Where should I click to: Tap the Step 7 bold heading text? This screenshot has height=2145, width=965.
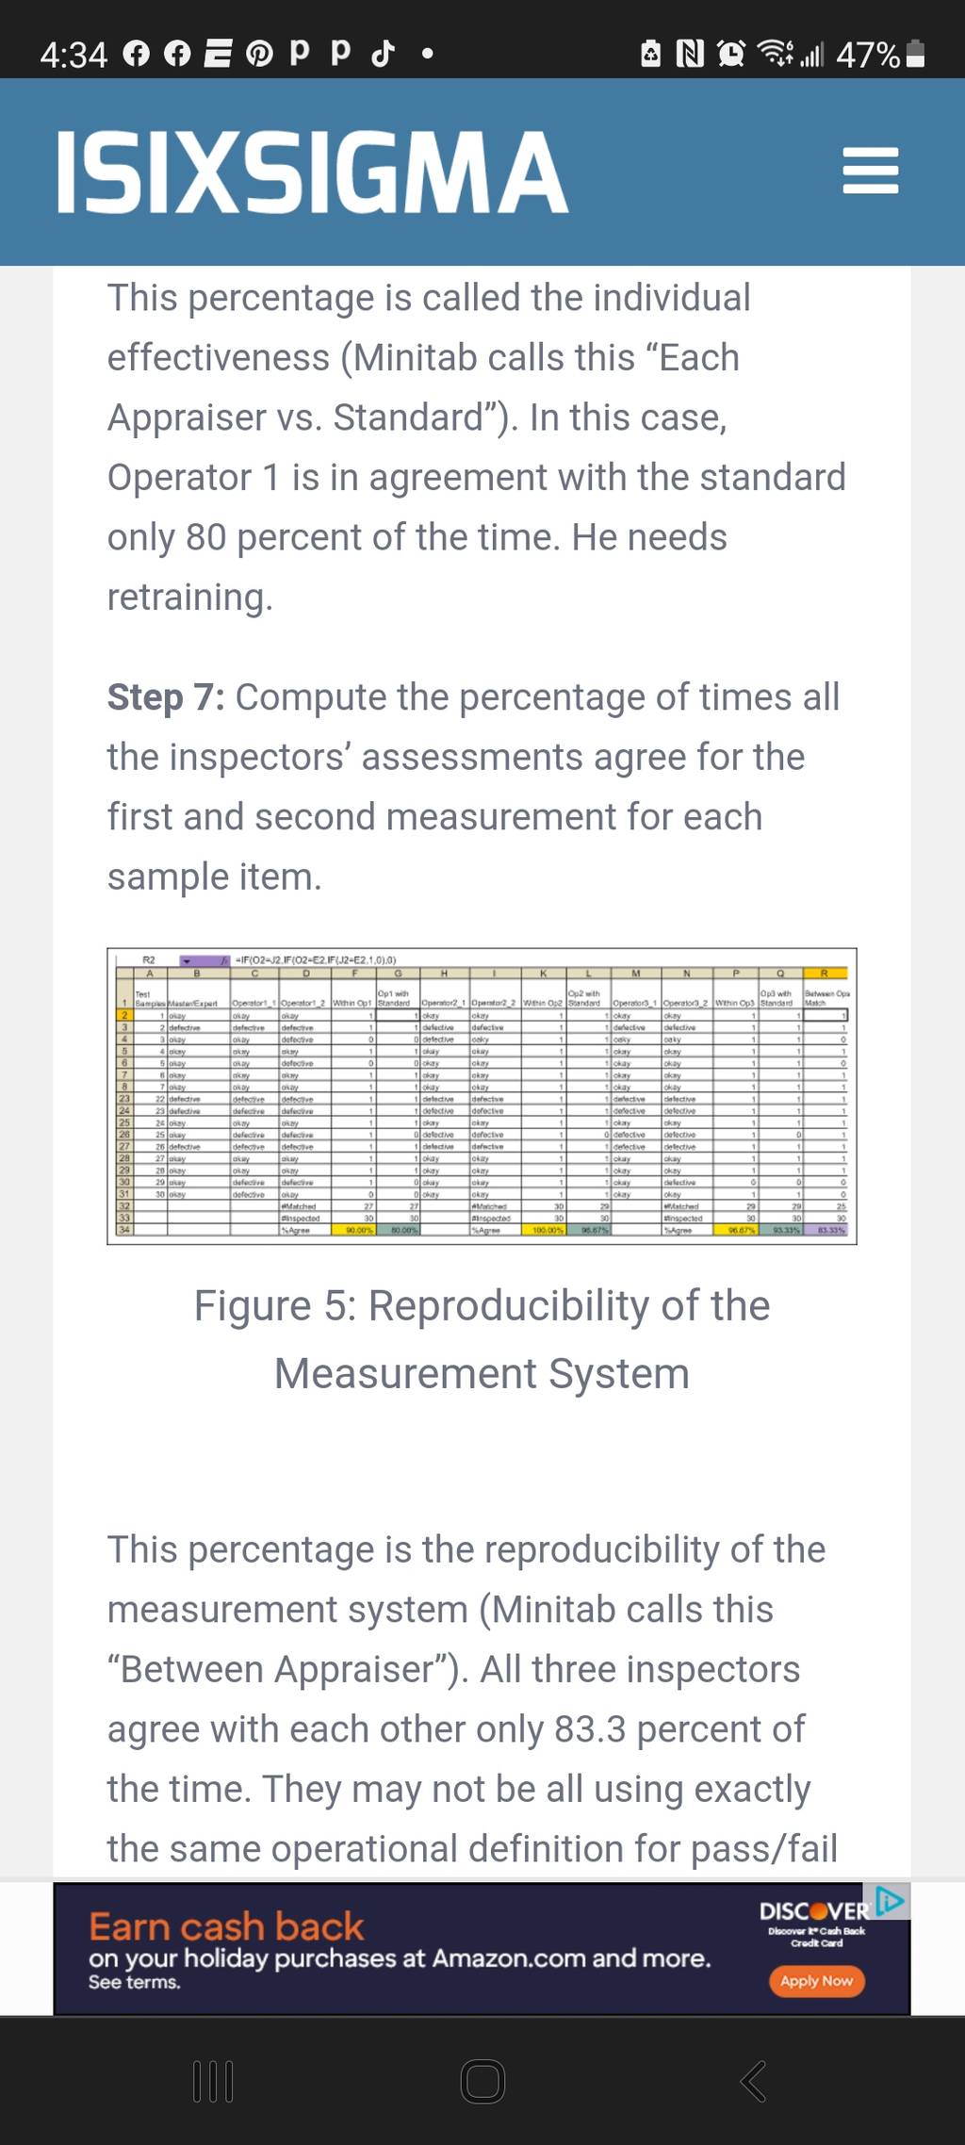[x=166, y=697]
